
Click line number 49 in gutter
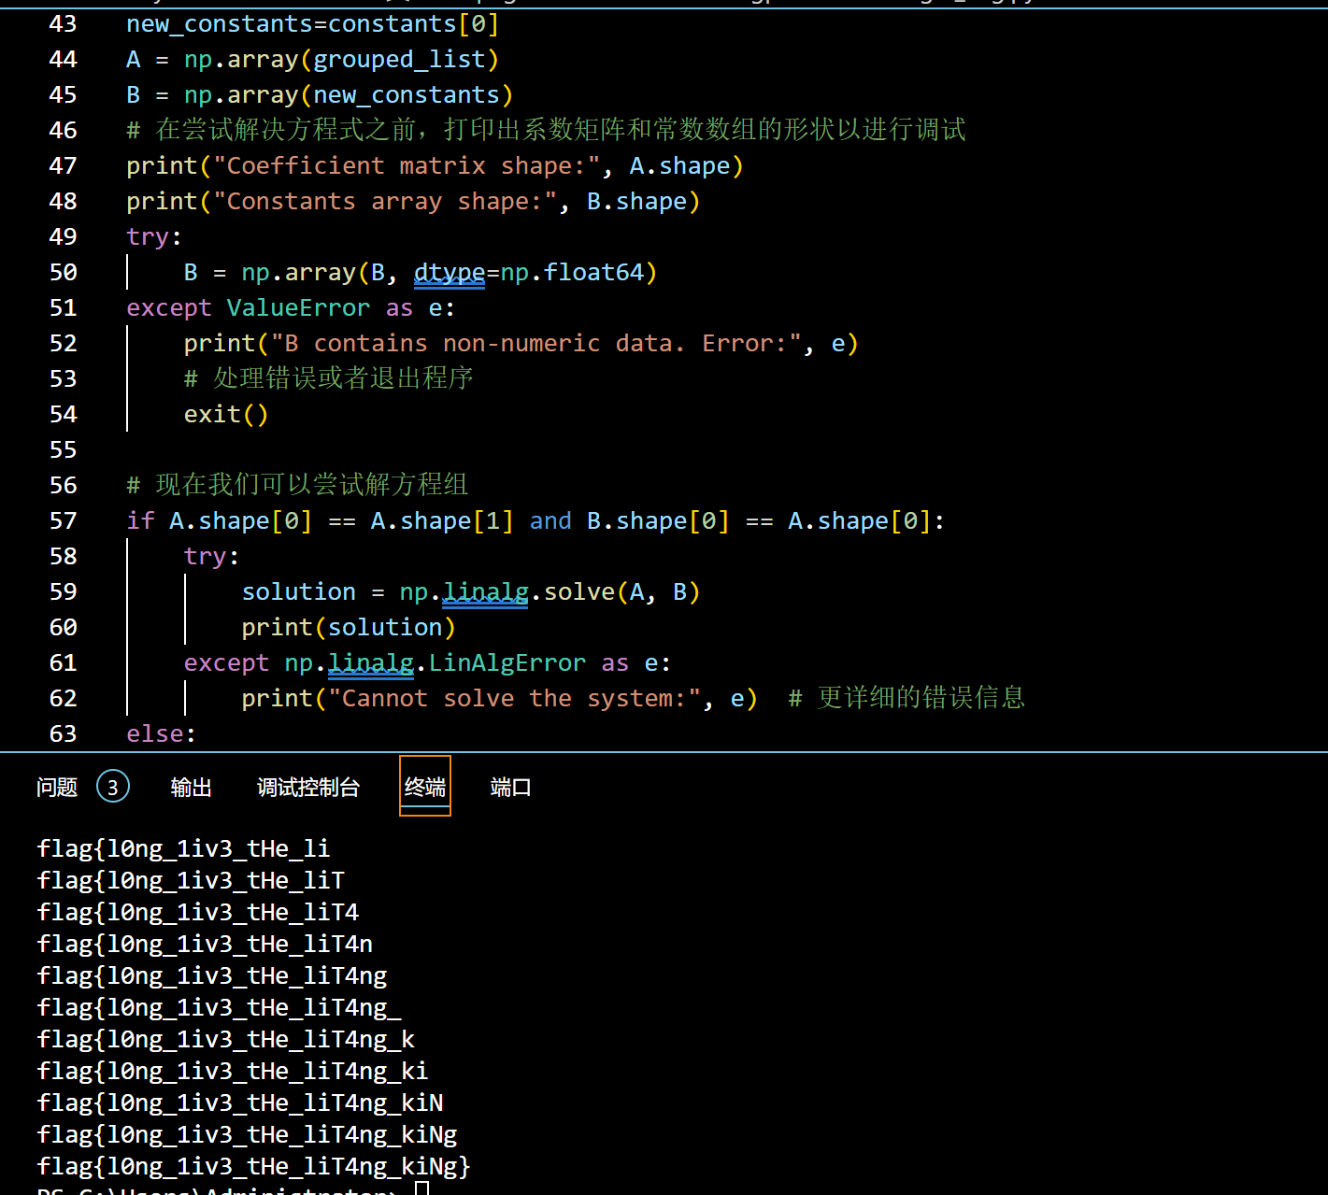(x=63, y=236)
